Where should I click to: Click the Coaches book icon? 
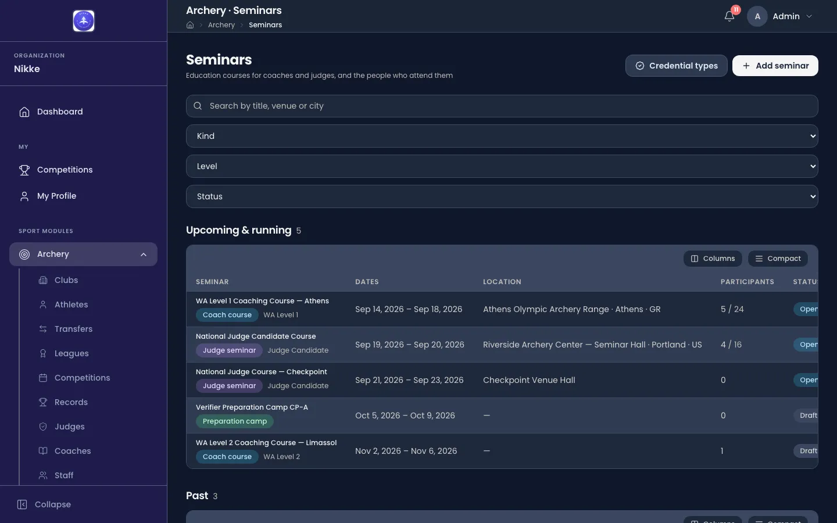43,451
